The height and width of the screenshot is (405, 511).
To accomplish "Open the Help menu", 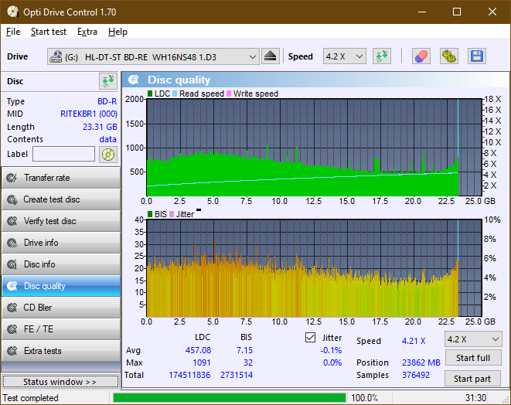I will (x=118, y=32).
